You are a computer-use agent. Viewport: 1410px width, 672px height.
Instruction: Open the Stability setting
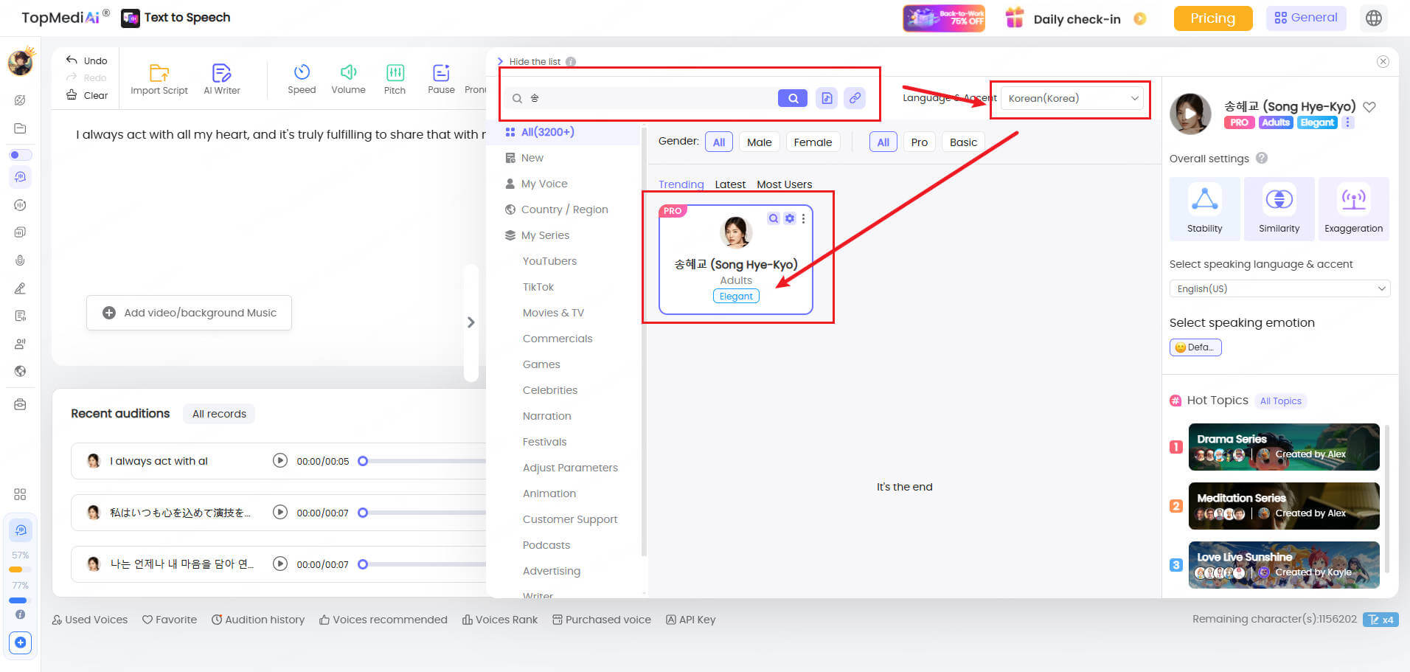pyautogui.click(x=1204, y=209)
